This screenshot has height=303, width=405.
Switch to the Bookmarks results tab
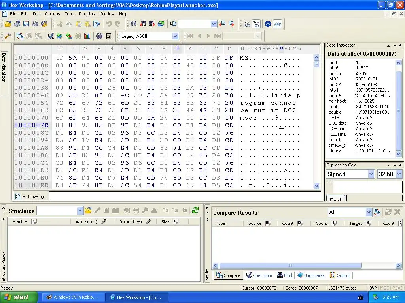(x=311, y=275)
